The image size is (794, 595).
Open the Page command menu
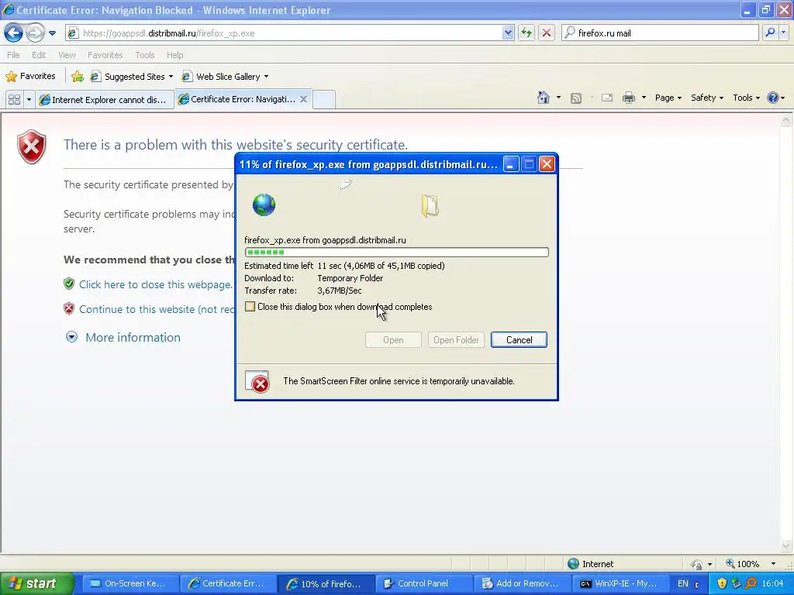(668, 98)
